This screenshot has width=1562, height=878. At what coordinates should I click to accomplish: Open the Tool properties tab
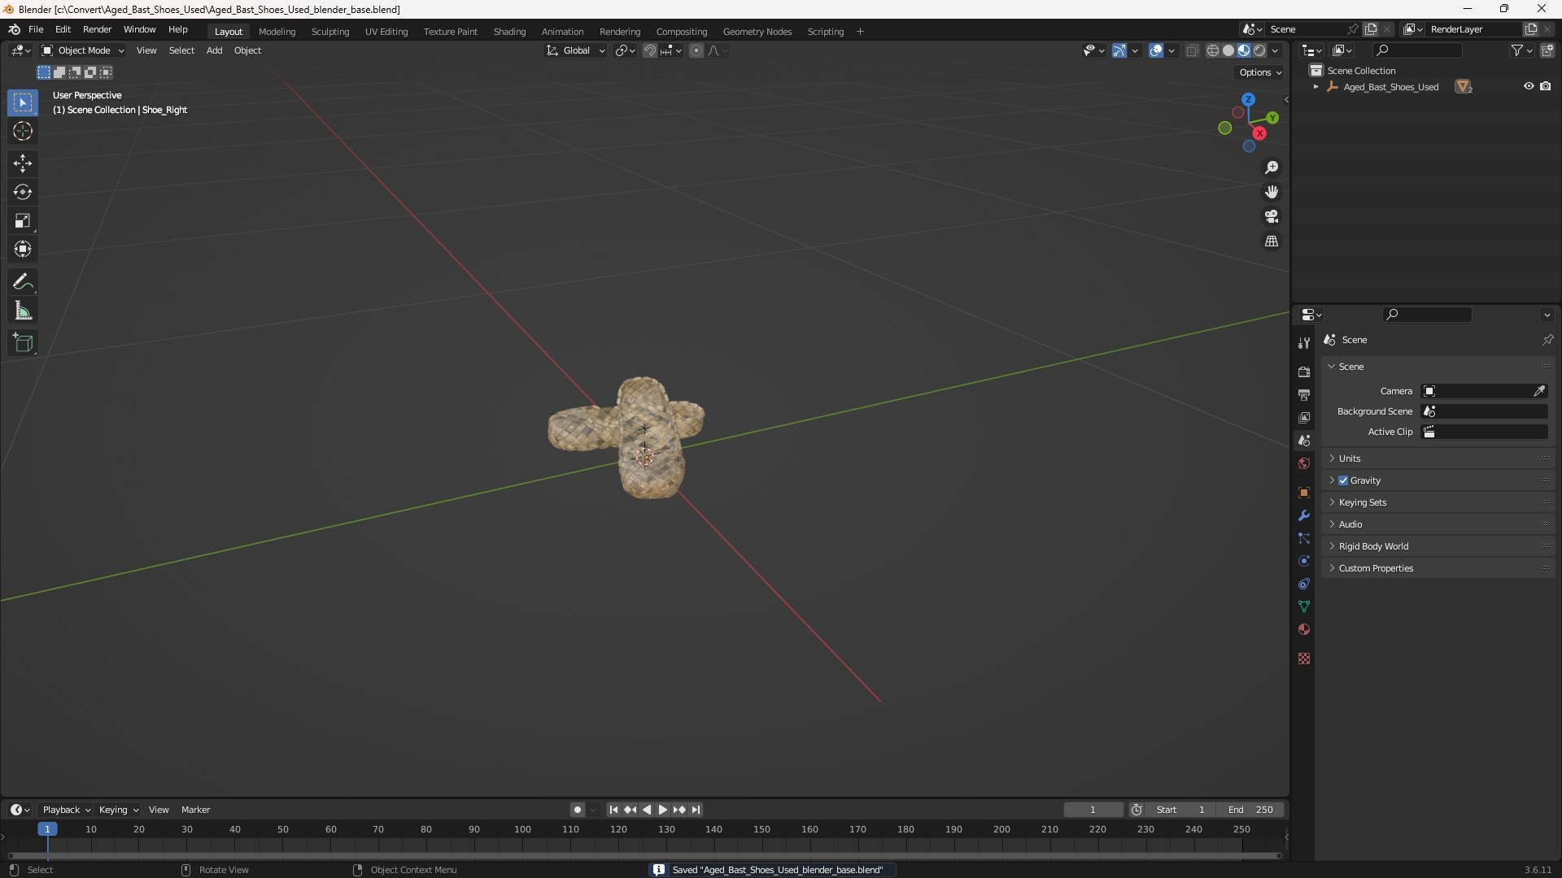click(1304, 343)
